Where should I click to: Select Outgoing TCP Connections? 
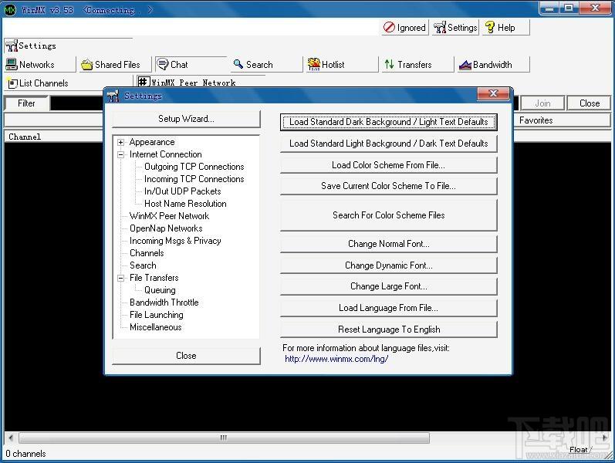point(194,167)
